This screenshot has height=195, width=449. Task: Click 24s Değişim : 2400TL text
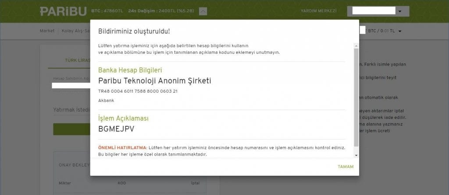(161, 11)
